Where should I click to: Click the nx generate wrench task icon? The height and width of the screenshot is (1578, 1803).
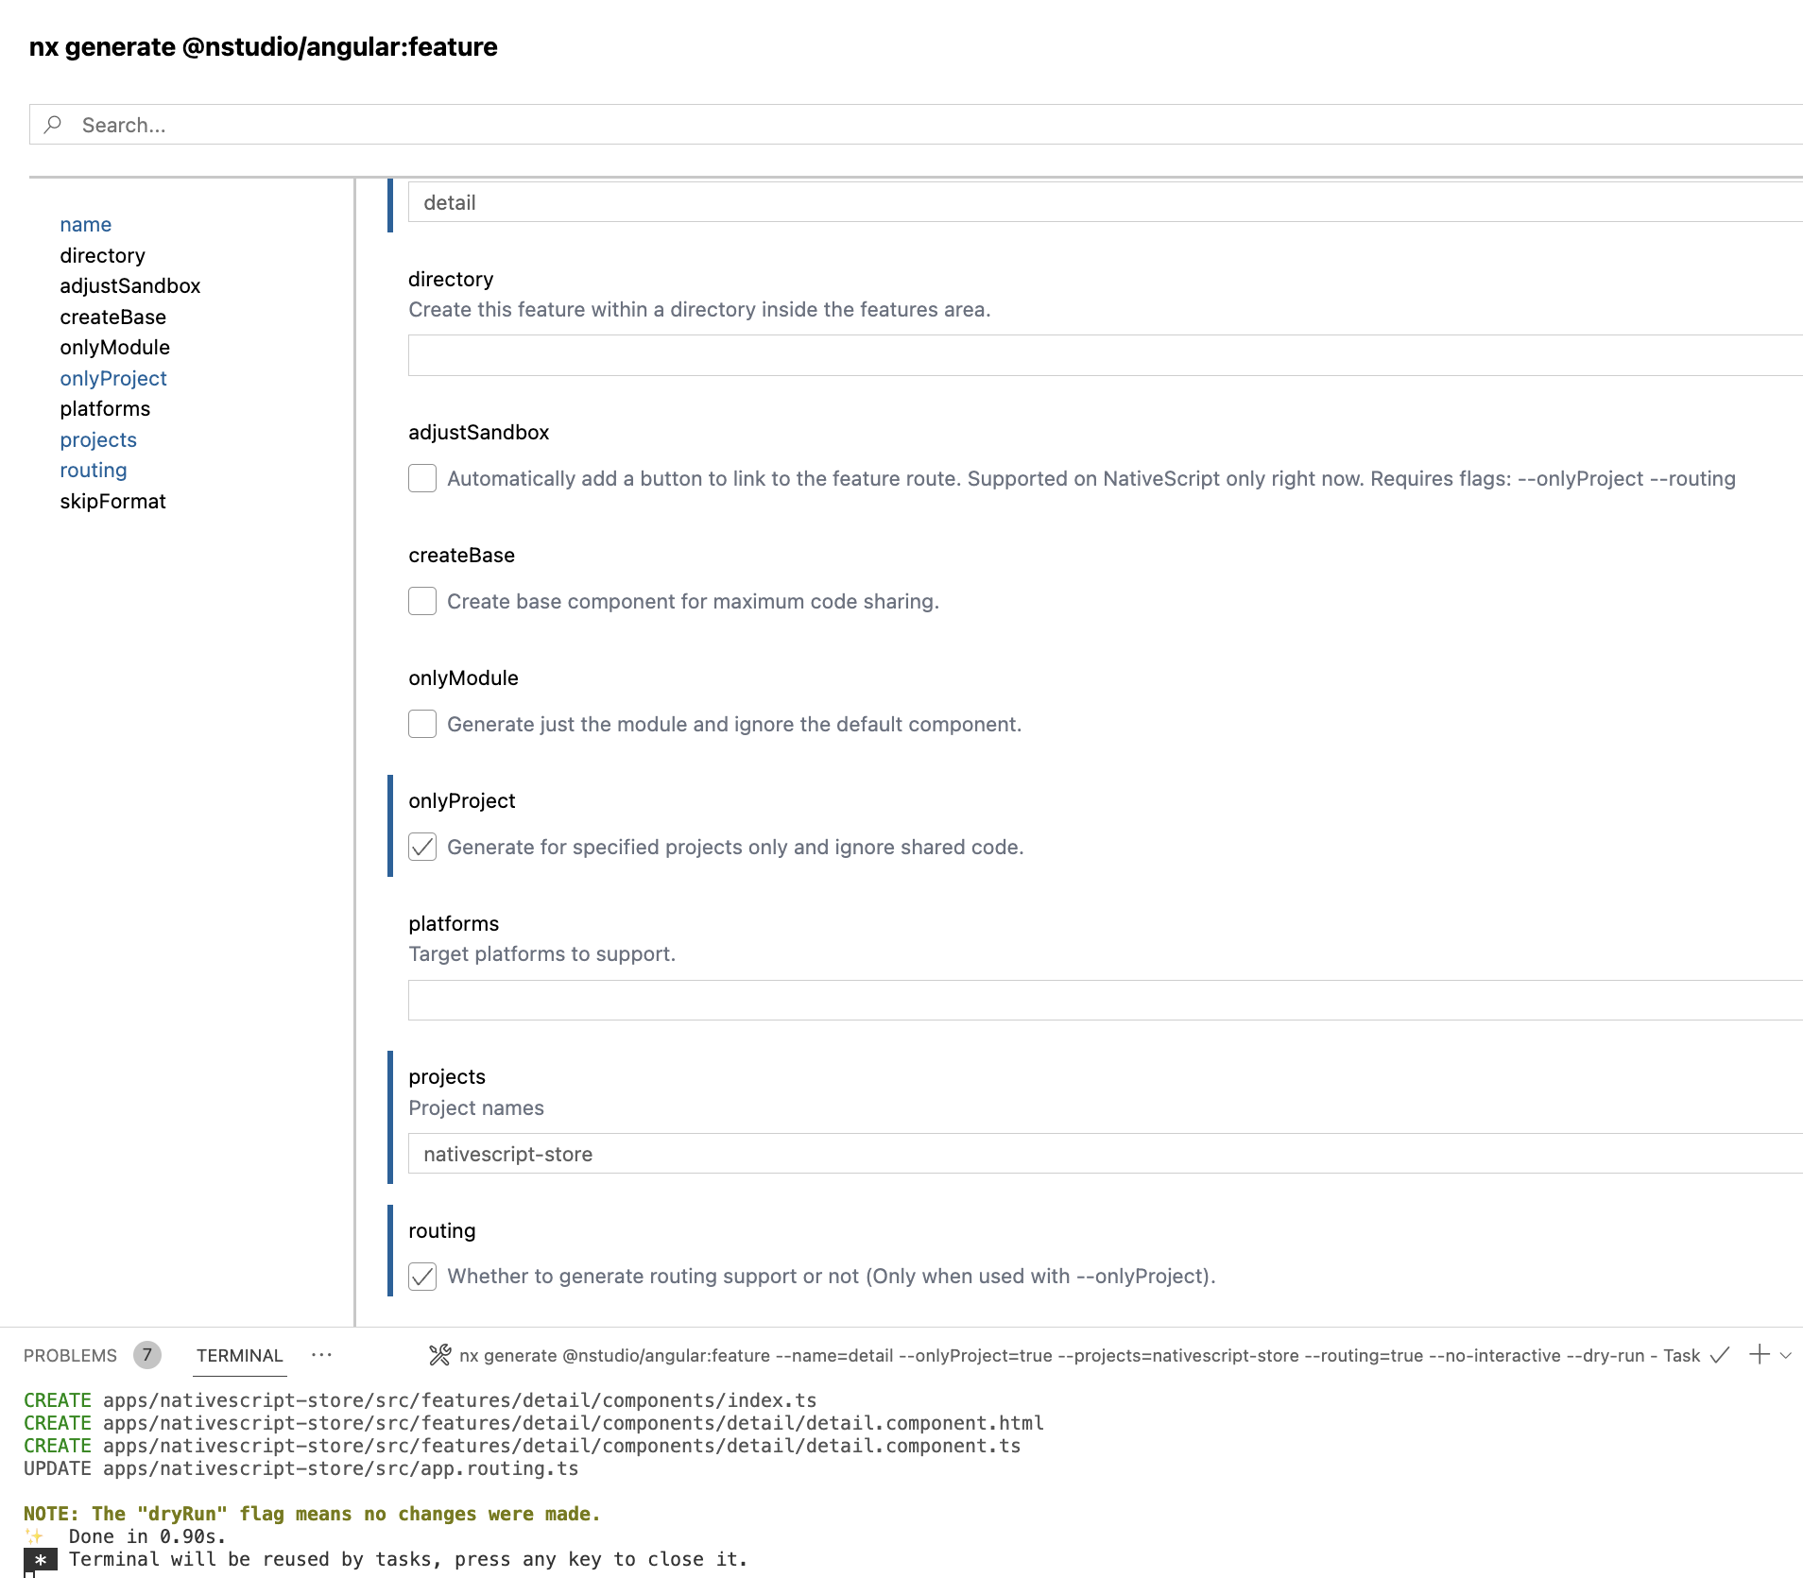pos(440,1354)
